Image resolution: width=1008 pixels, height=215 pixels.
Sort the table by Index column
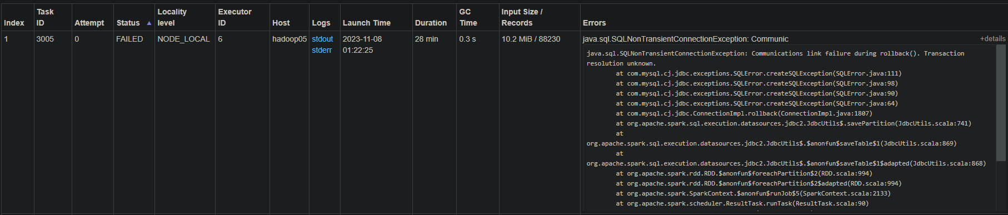pyautogui.click(x=14, y=23)
